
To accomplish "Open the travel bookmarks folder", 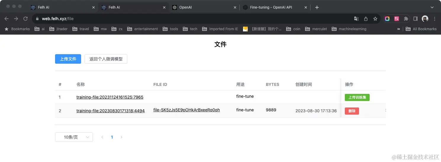I will [x=81, y=29].
